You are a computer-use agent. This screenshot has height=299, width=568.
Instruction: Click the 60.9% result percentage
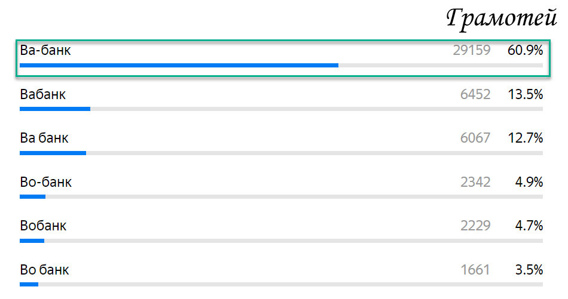(x=526, y=50)
